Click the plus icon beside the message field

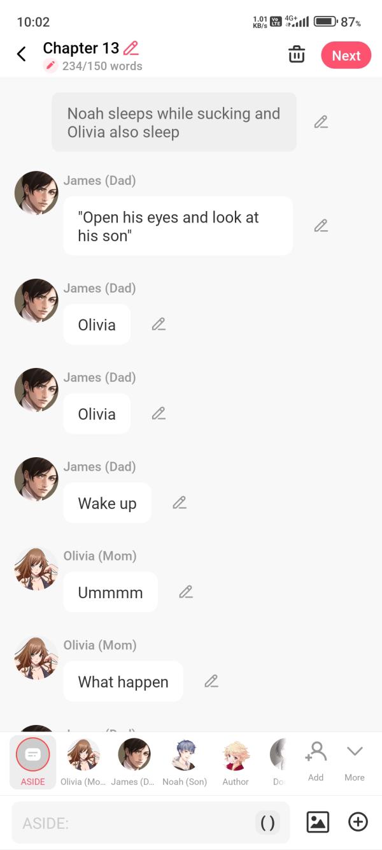click(x=358, y=822)
